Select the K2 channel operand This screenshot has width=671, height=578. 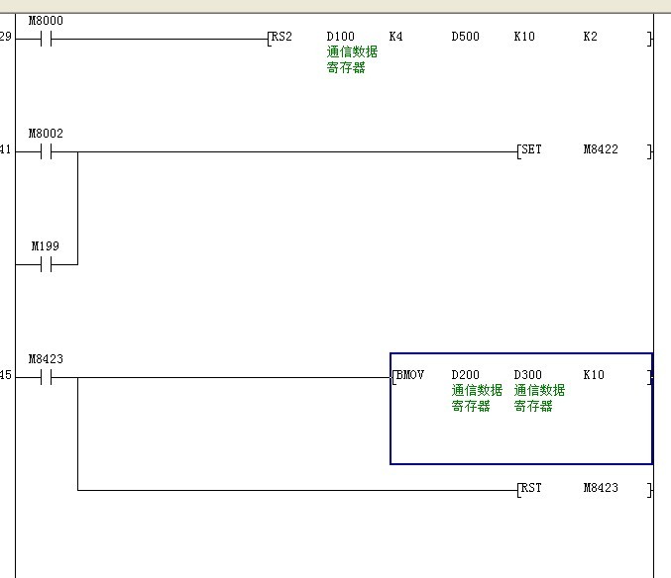[590, 37]
